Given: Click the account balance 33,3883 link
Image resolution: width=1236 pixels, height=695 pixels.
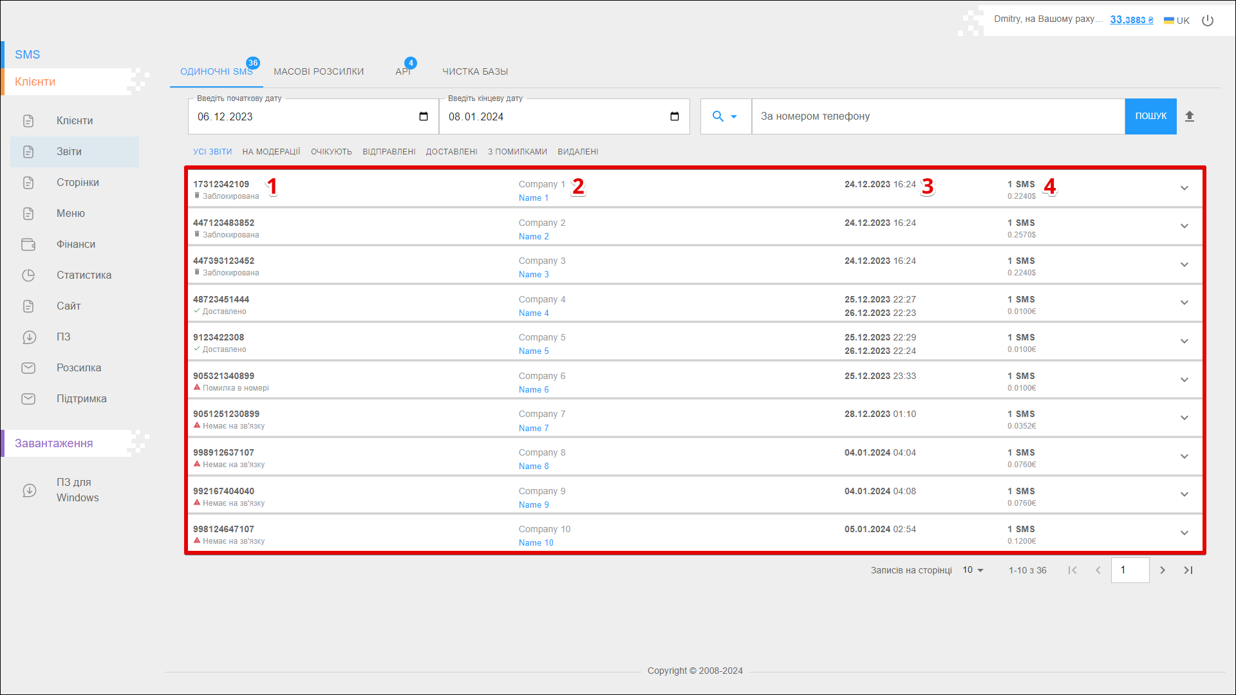Looking at the screenshot, I should [1131, 20].
